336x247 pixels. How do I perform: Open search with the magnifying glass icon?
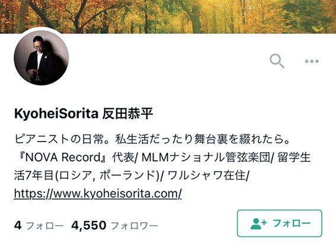[277, 61]
